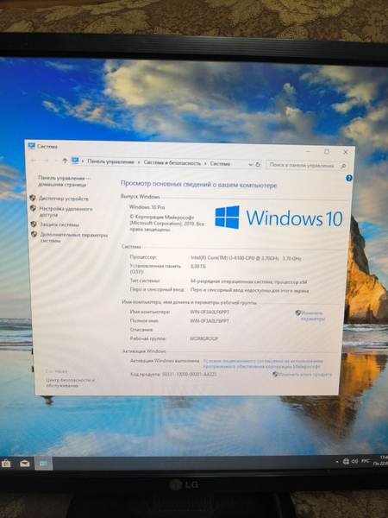
Task: Click the Forward navigation arrow
Action: [x=47, y=161]
